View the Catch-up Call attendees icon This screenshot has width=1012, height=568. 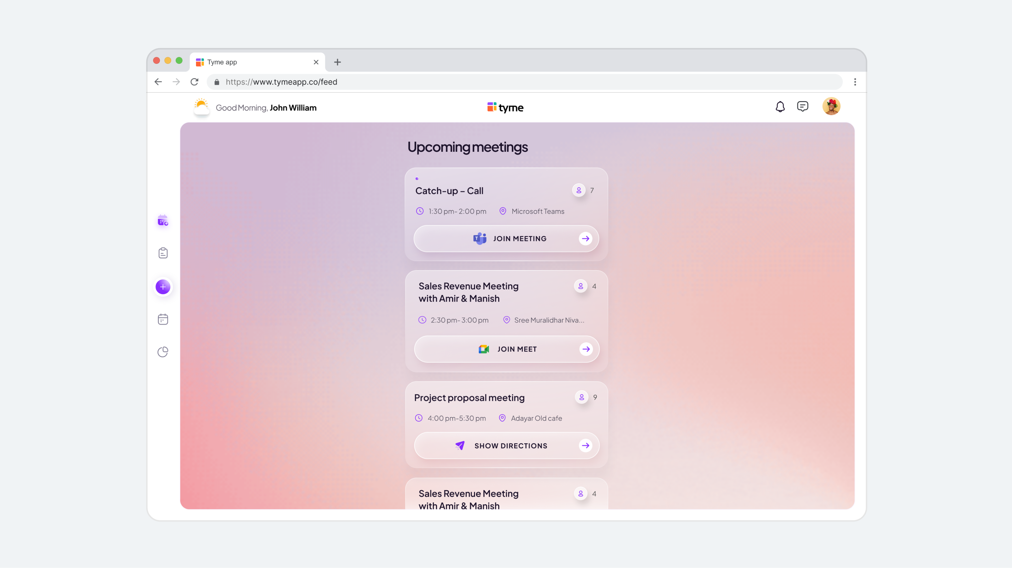pyautogui.click(x=579, y=190)
